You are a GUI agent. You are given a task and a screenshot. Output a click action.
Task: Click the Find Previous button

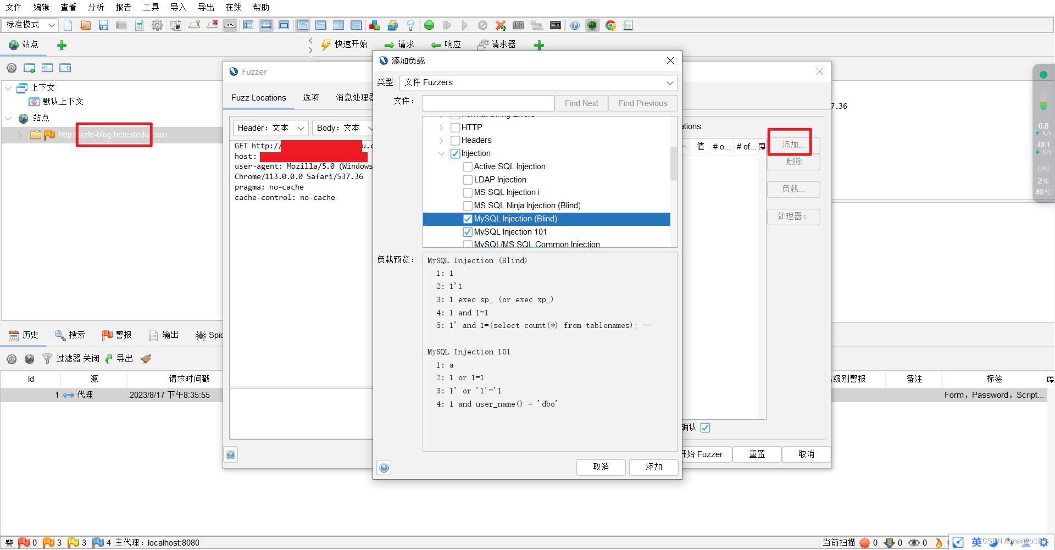tap(643, 103)
